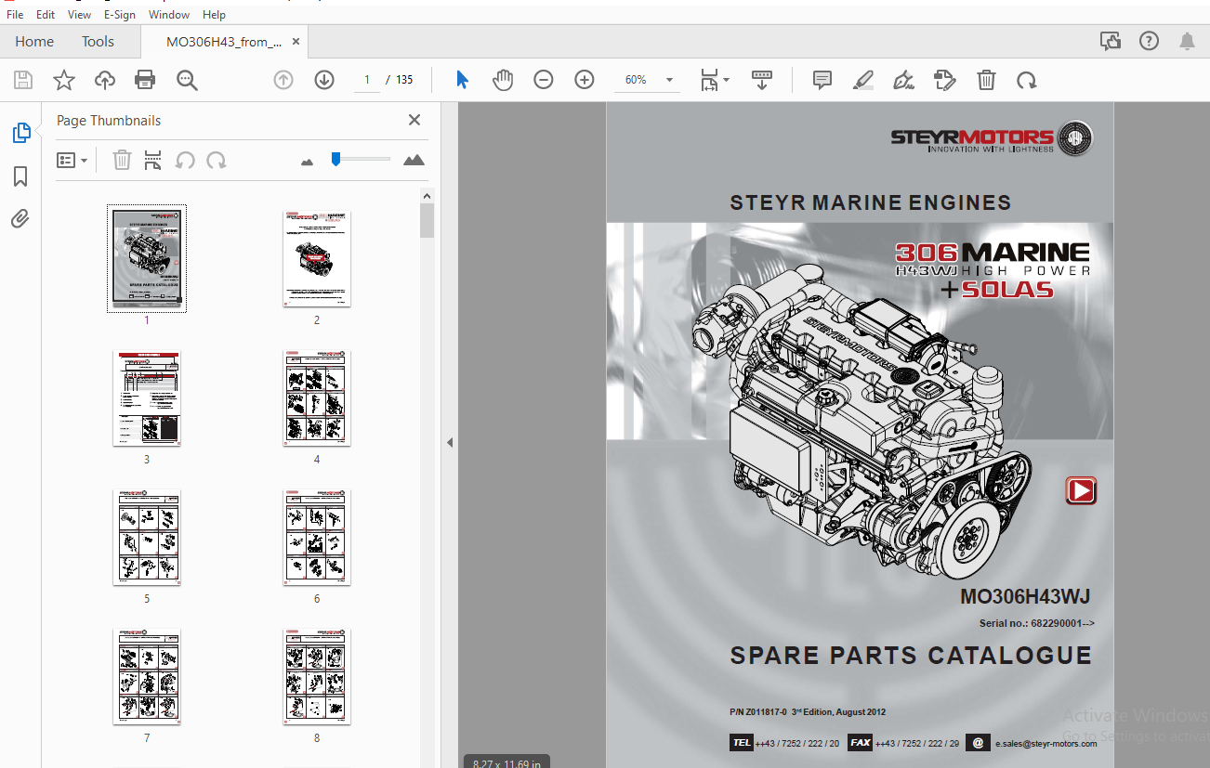Viewport: 1210px width, 768px height.
Task: Open the E-Sign menu
Action: [121, 15]
